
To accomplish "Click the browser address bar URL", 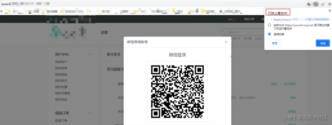I will click(x=25, y=4).
